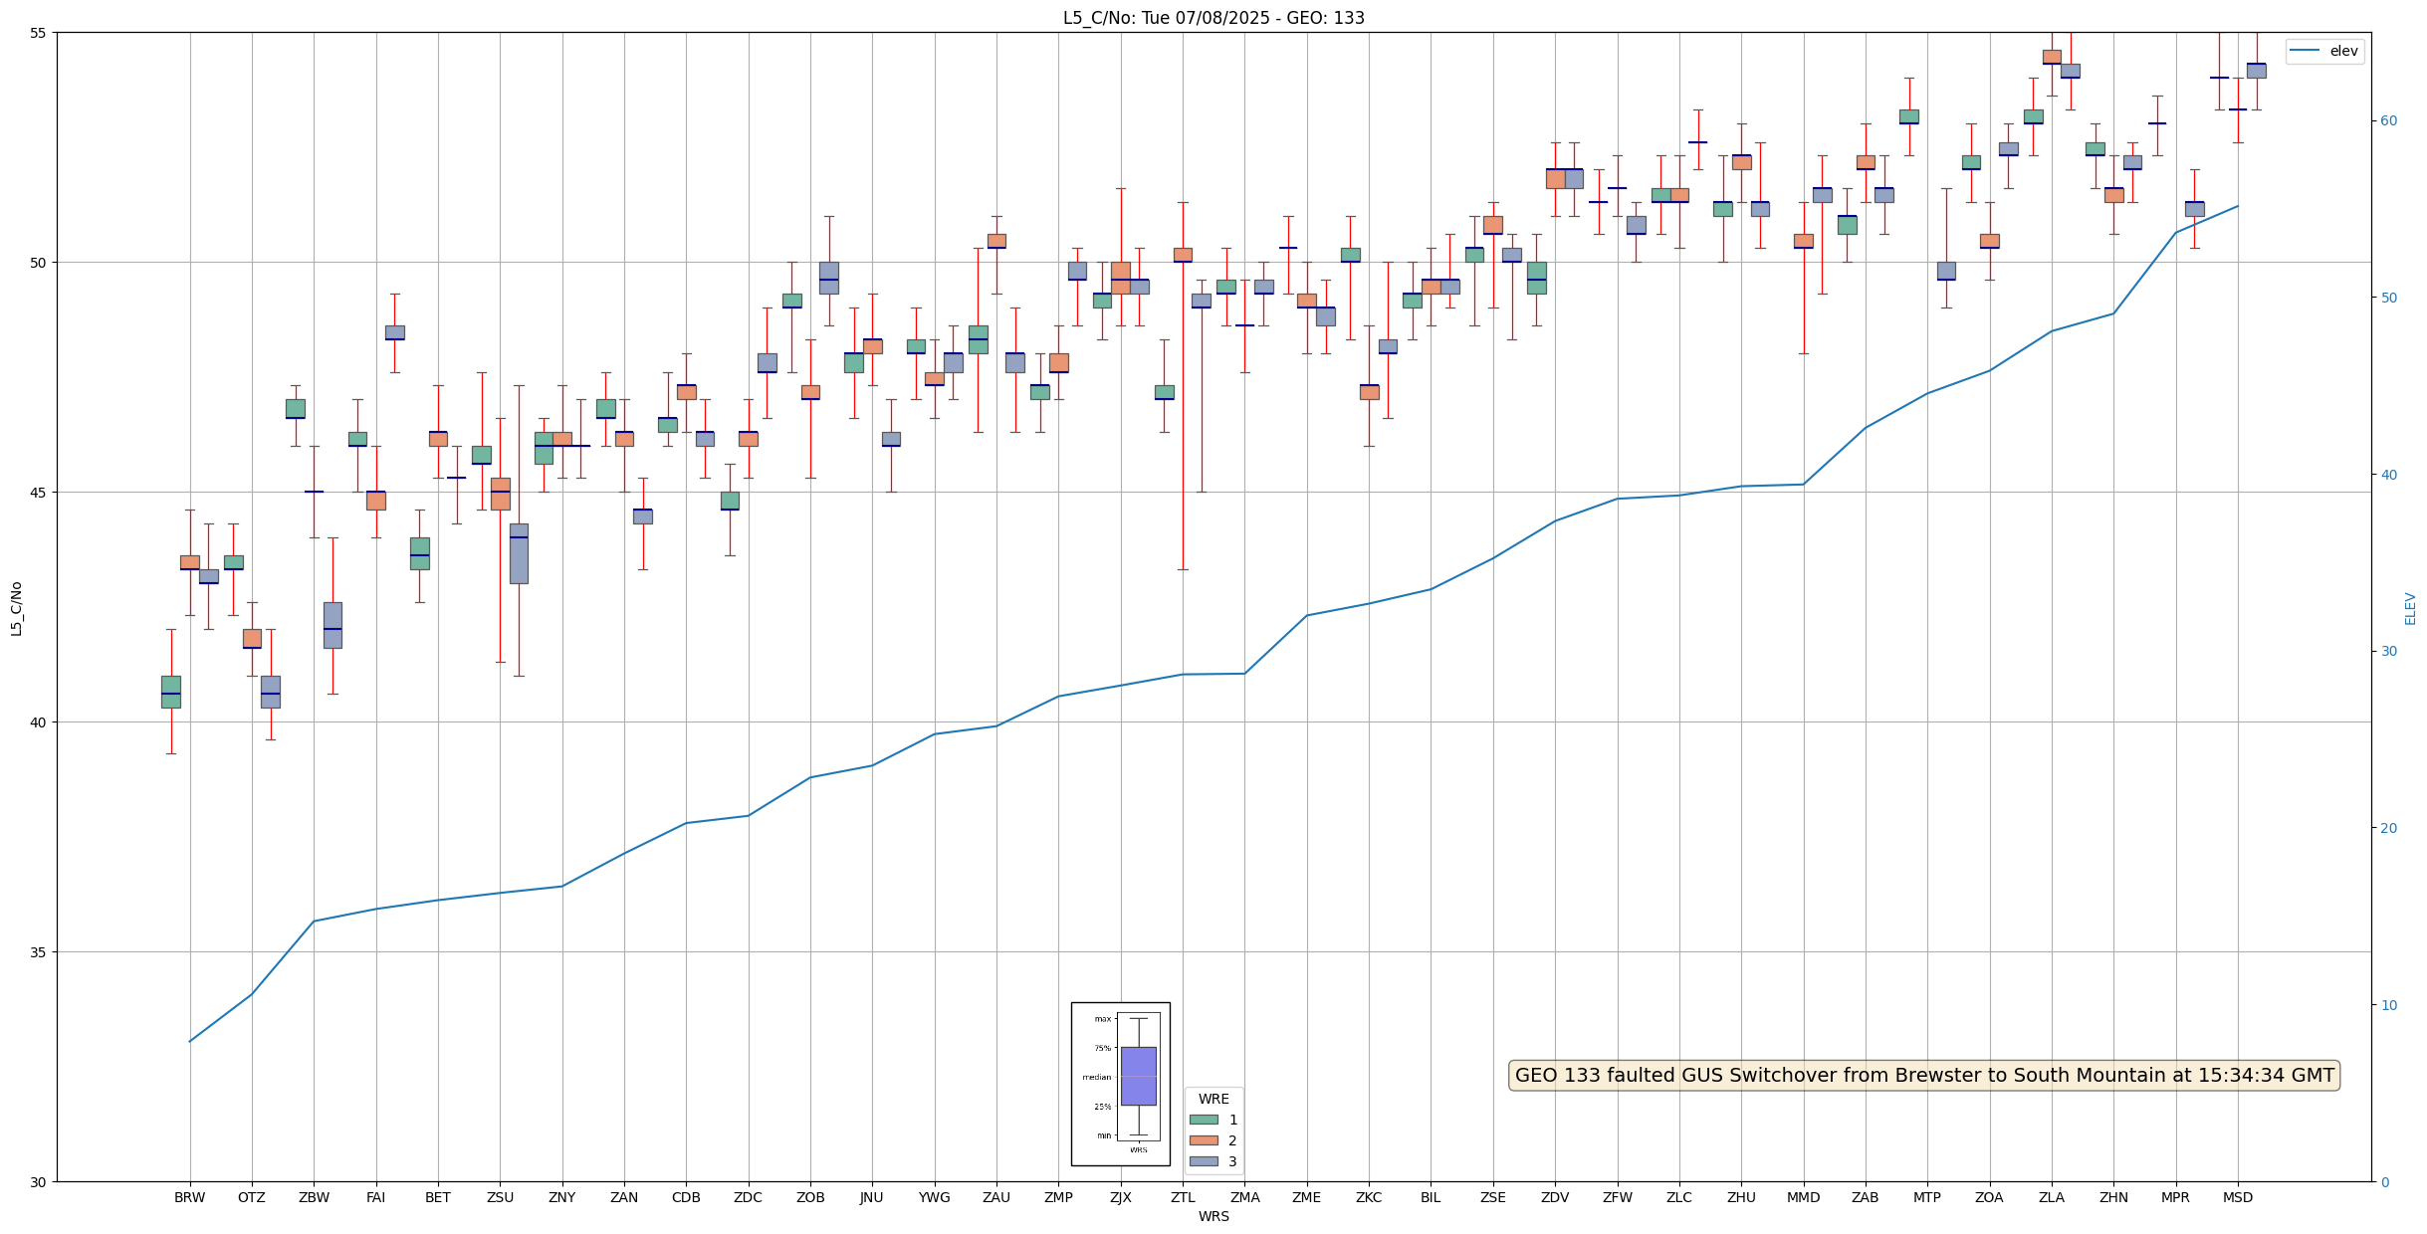Click the ZTL station tick label
2427x1234 pixels.
1183,1197
